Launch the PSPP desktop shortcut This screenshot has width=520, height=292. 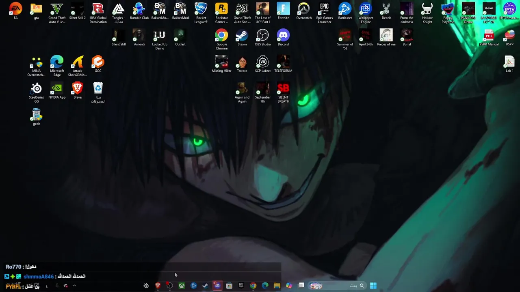click(x=509, y=38)
